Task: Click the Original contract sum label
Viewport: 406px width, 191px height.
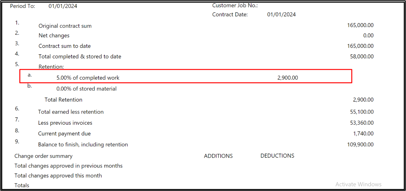Action: (x=65, y=26)
